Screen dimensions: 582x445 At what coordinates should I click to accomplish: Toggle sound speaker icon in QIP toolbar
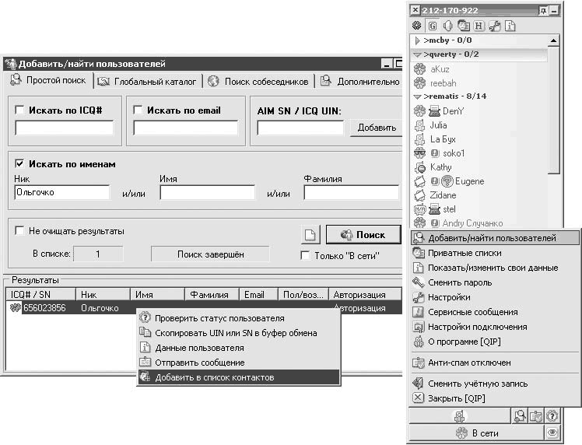point(448,26)
